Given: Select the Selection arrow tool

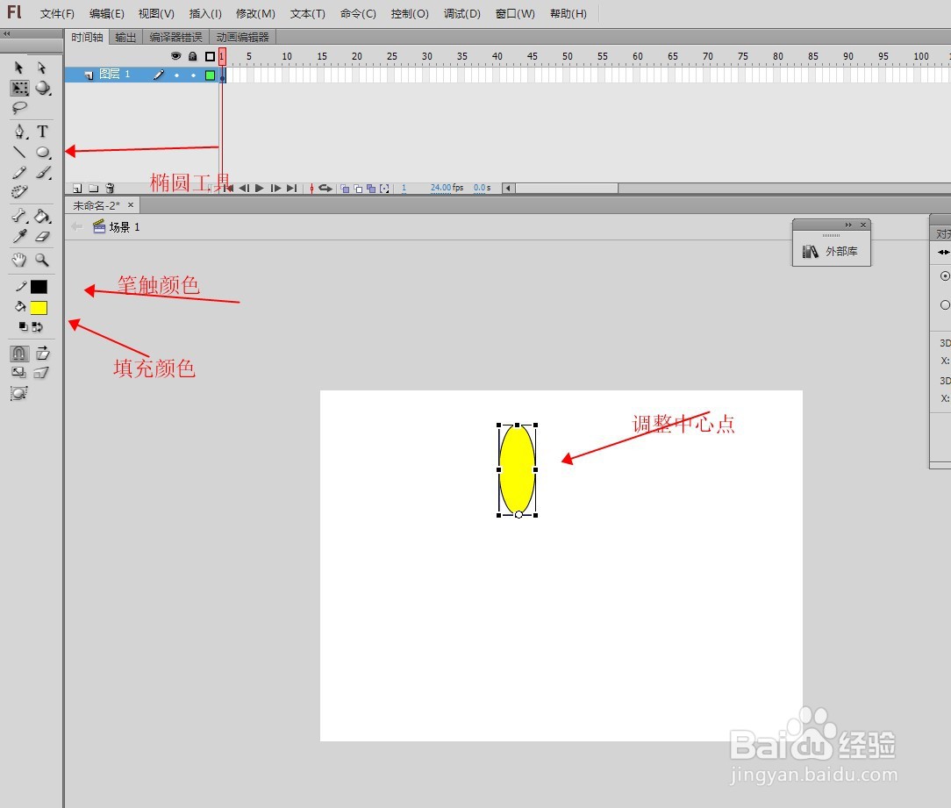Looking at the screenshot, I should pyautogui.click(x=19, y=68).
